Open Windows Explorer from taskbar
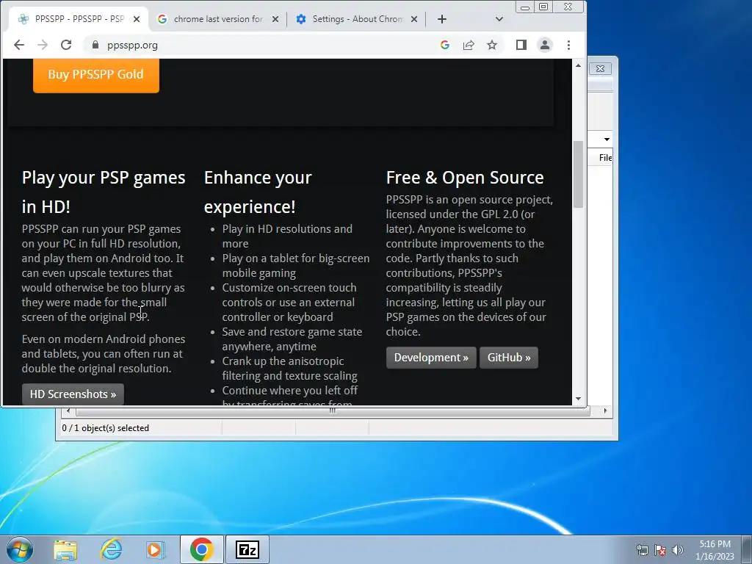 pos(65,549)
